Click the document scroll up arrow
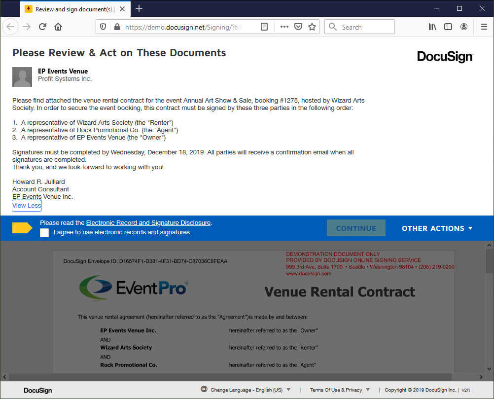The width and height of the screenshot is (494, 399). pyautogui.click(x=489, y=245)
